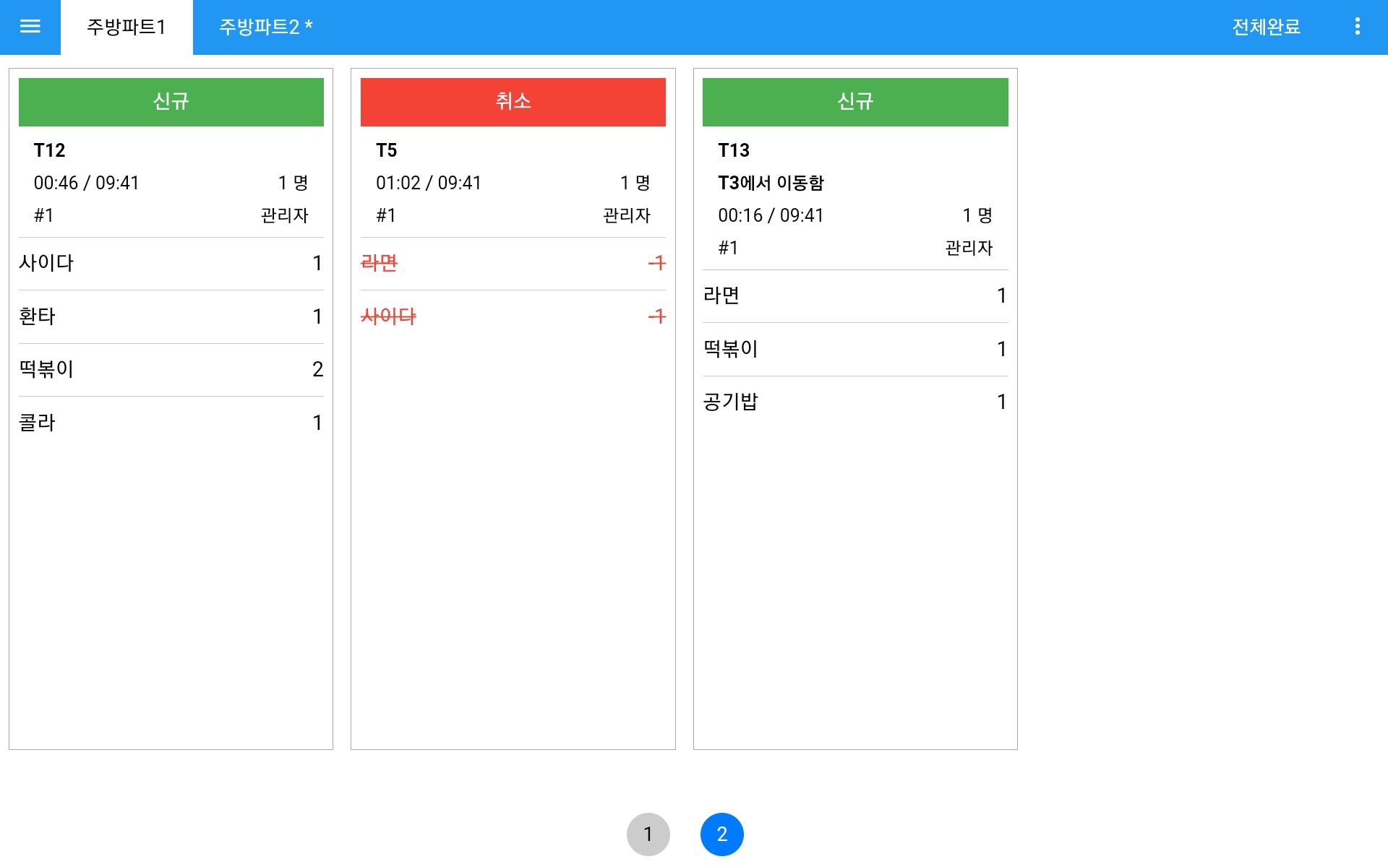Mark 떡볶이 quantity 2 item in T12
The width and height of the screenshot is (1388, 867).
pyautogui.click(x=171, y=370)
